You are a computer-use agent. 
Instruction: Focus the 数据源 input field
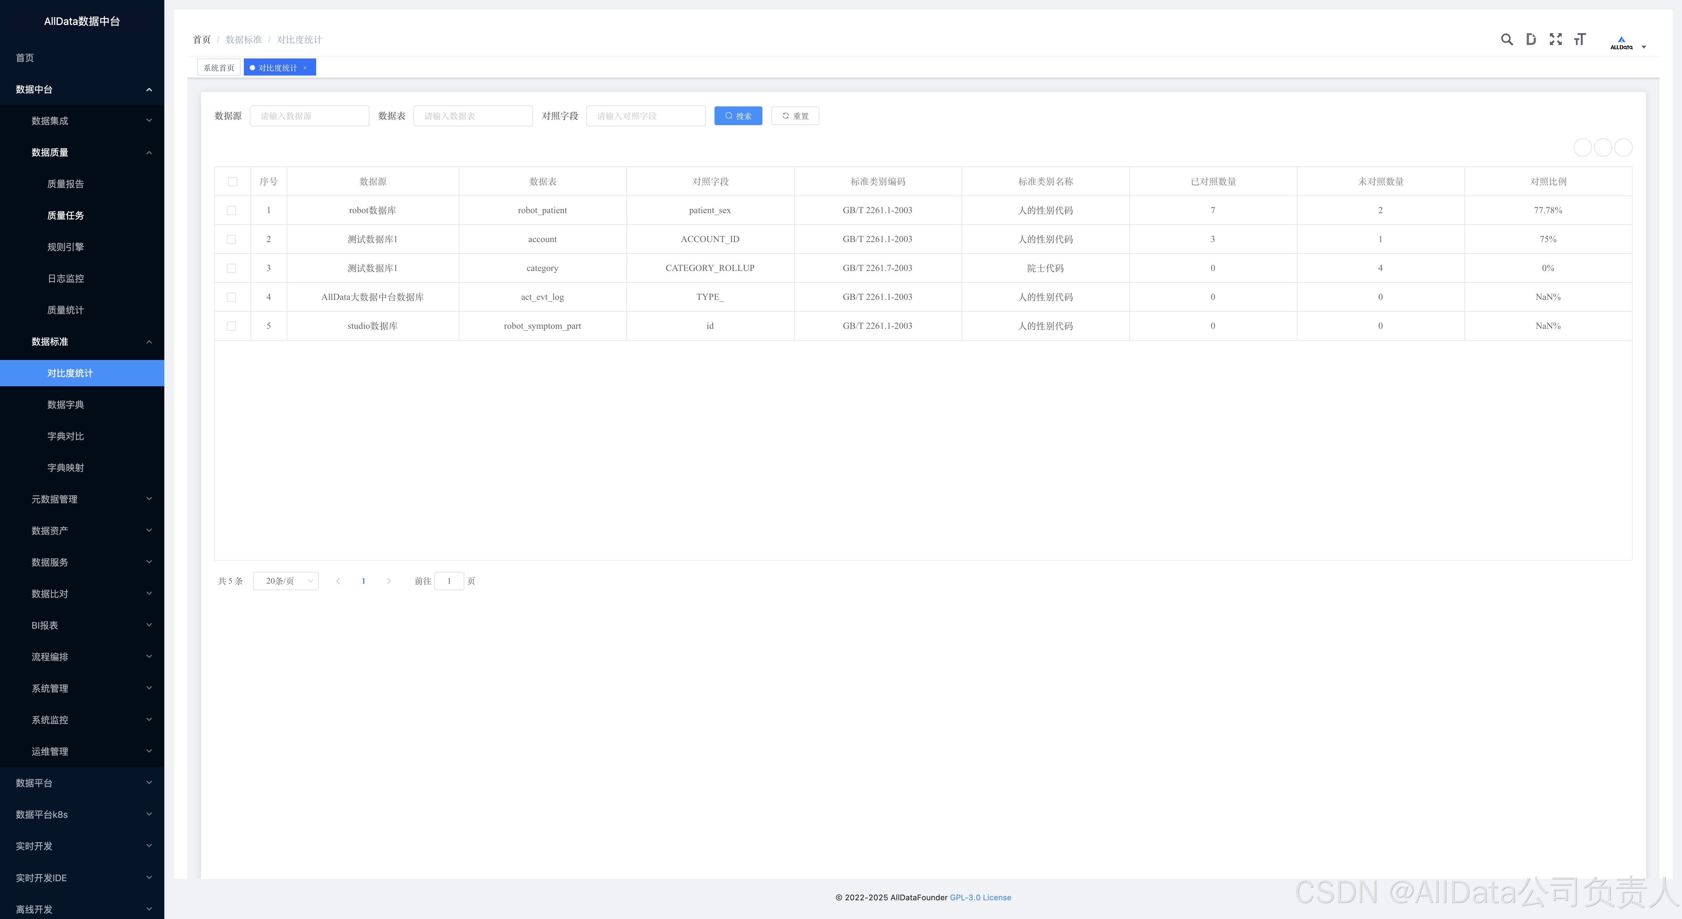pyautogui.click(x=309, y=116)
